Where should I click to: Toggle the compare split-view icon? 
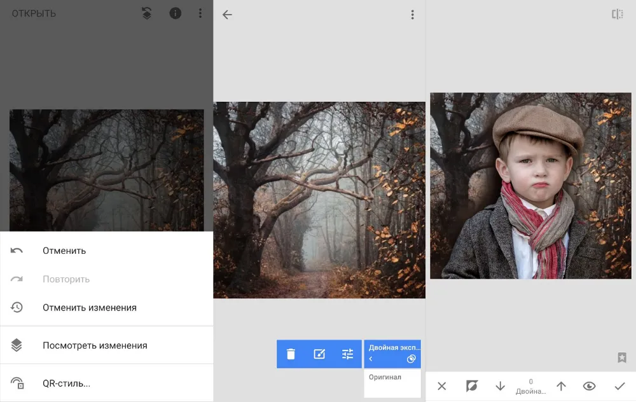click(x=617, y=14)
